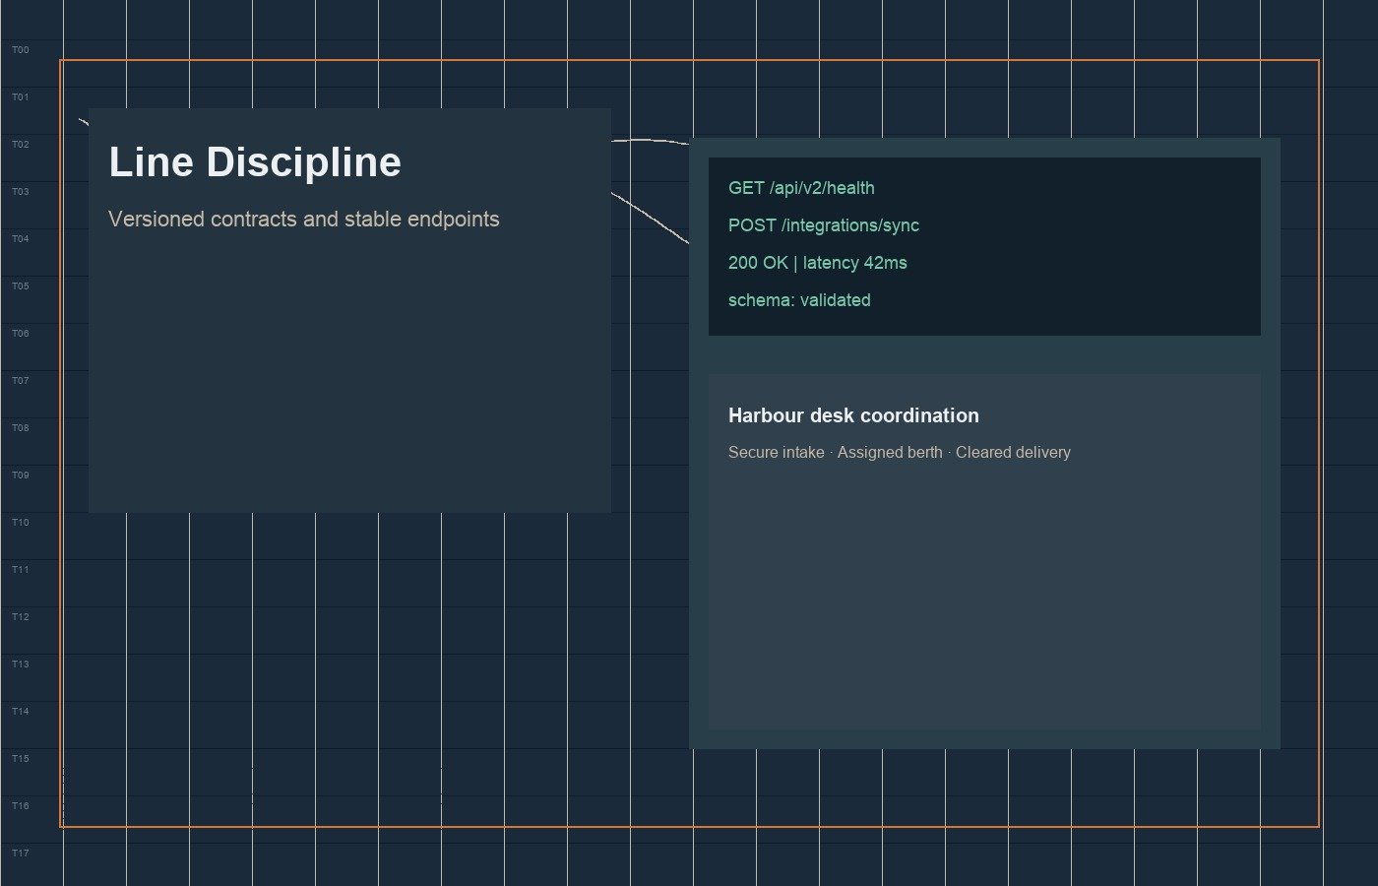Viewport: 1378px width, 886px height.
Task: Click the T04 row label
Action: coord(21,239)
